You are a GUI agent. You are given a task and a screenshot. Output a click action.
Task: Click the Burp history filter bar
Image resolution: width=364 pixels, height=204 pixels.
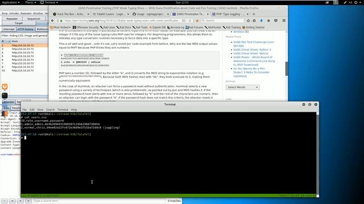[24, 36]
